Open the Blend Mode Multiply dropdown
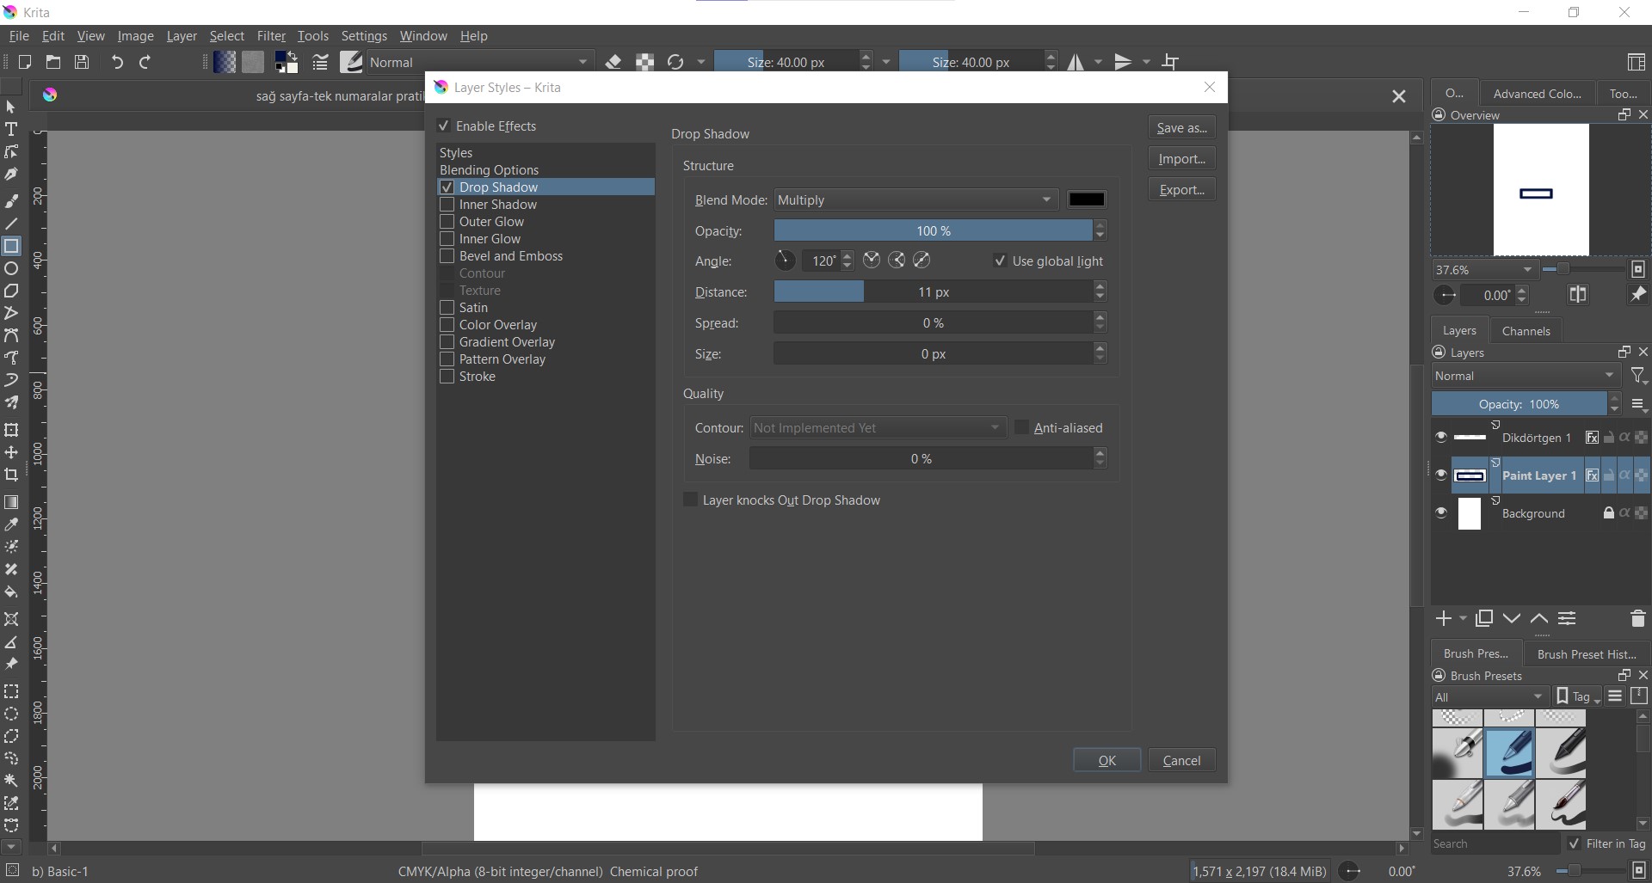This screenshot has width=1652, height=883. click(x=915, y=200)
